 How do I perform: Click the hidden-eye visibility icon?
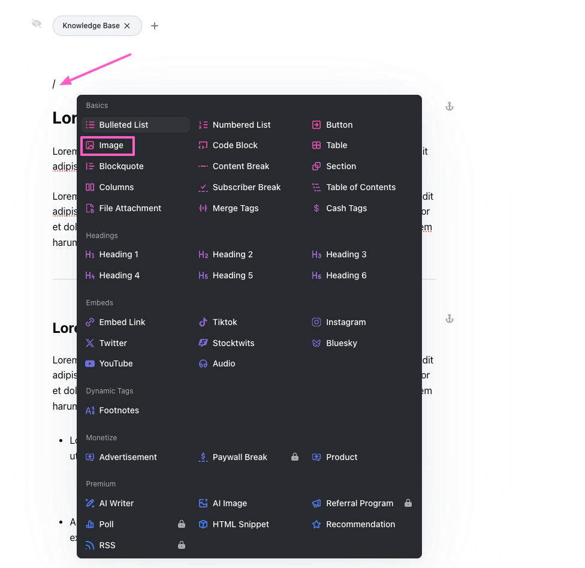(x=37, y=23)
